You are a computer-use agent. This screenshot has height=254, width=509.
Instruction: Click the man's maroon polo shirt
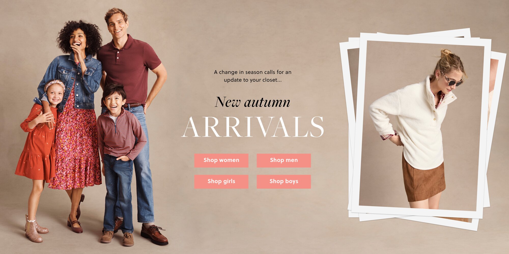(x=130, y=69)
